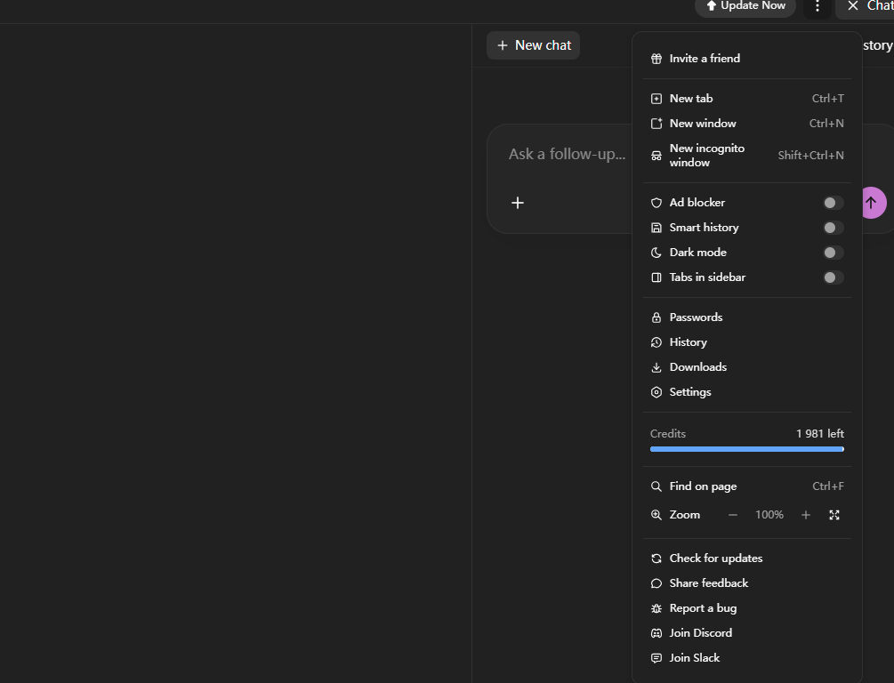Image resolution: width=894 pixels, height=683 pixels.
Task: Turn on Smart history switch
Action: coord(833,228)
